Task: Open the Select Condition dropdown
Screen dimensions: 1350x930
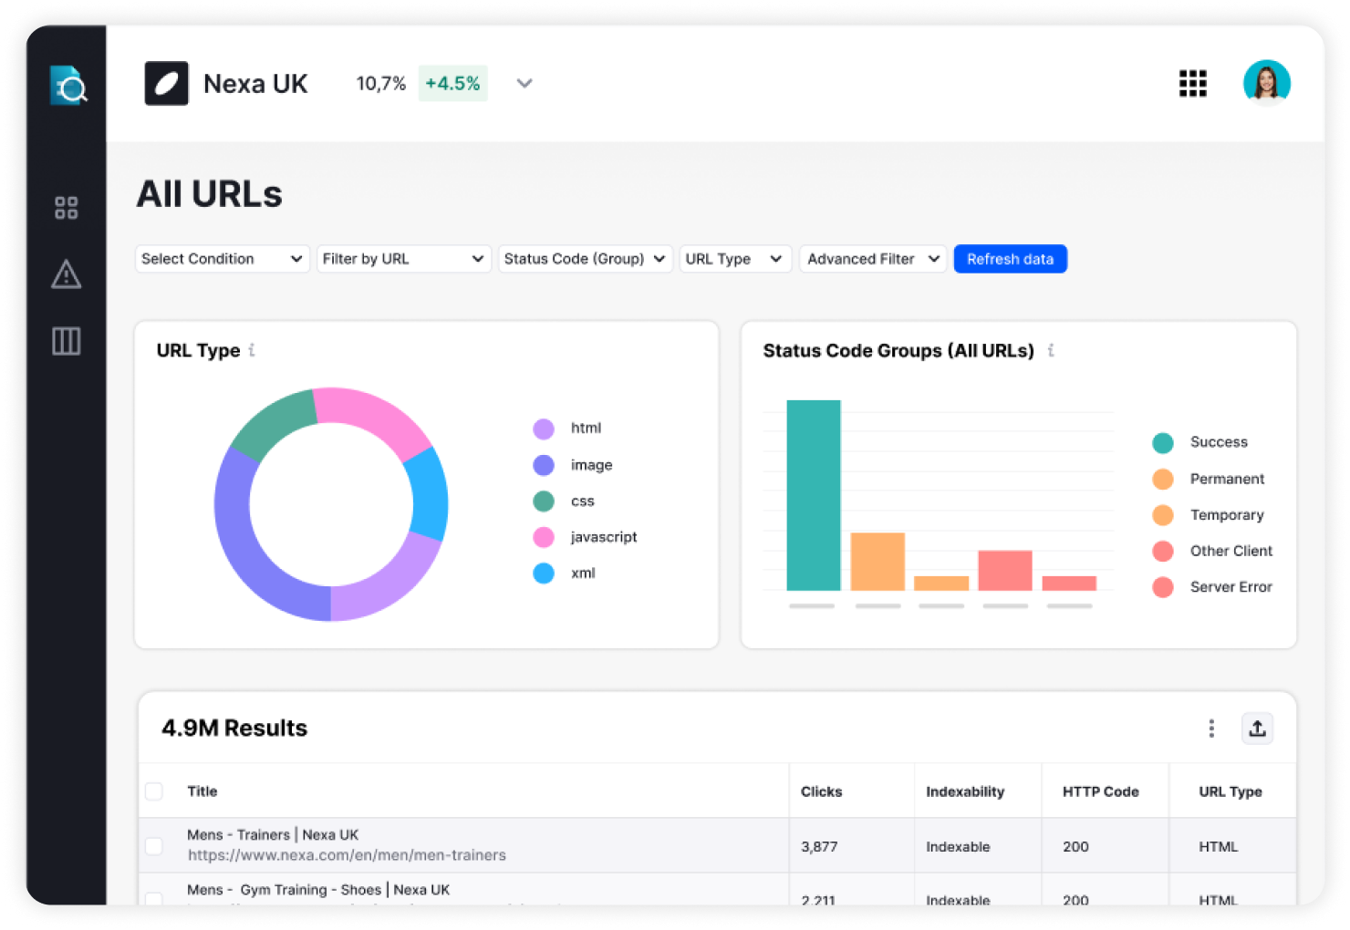Action: pyautogui.click(x=222, y=259)
